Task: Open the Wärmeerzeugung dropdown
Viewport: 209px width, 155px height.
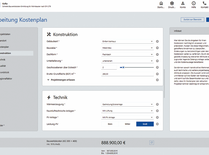Action: [127, 104]
